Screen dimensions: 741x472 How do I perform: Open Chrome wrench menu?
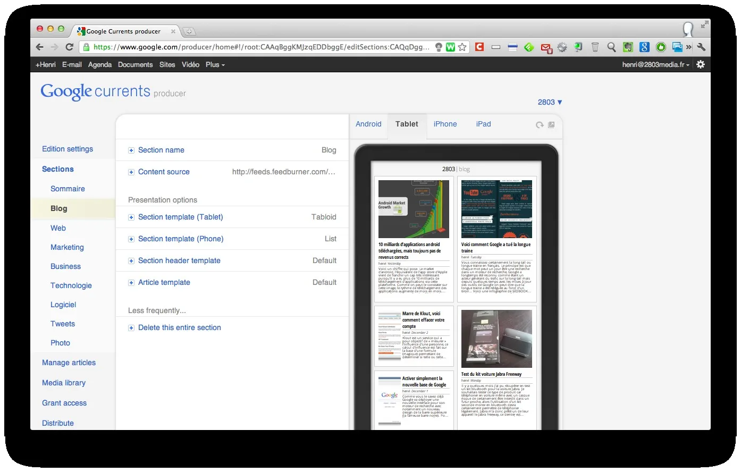[701, 47]
